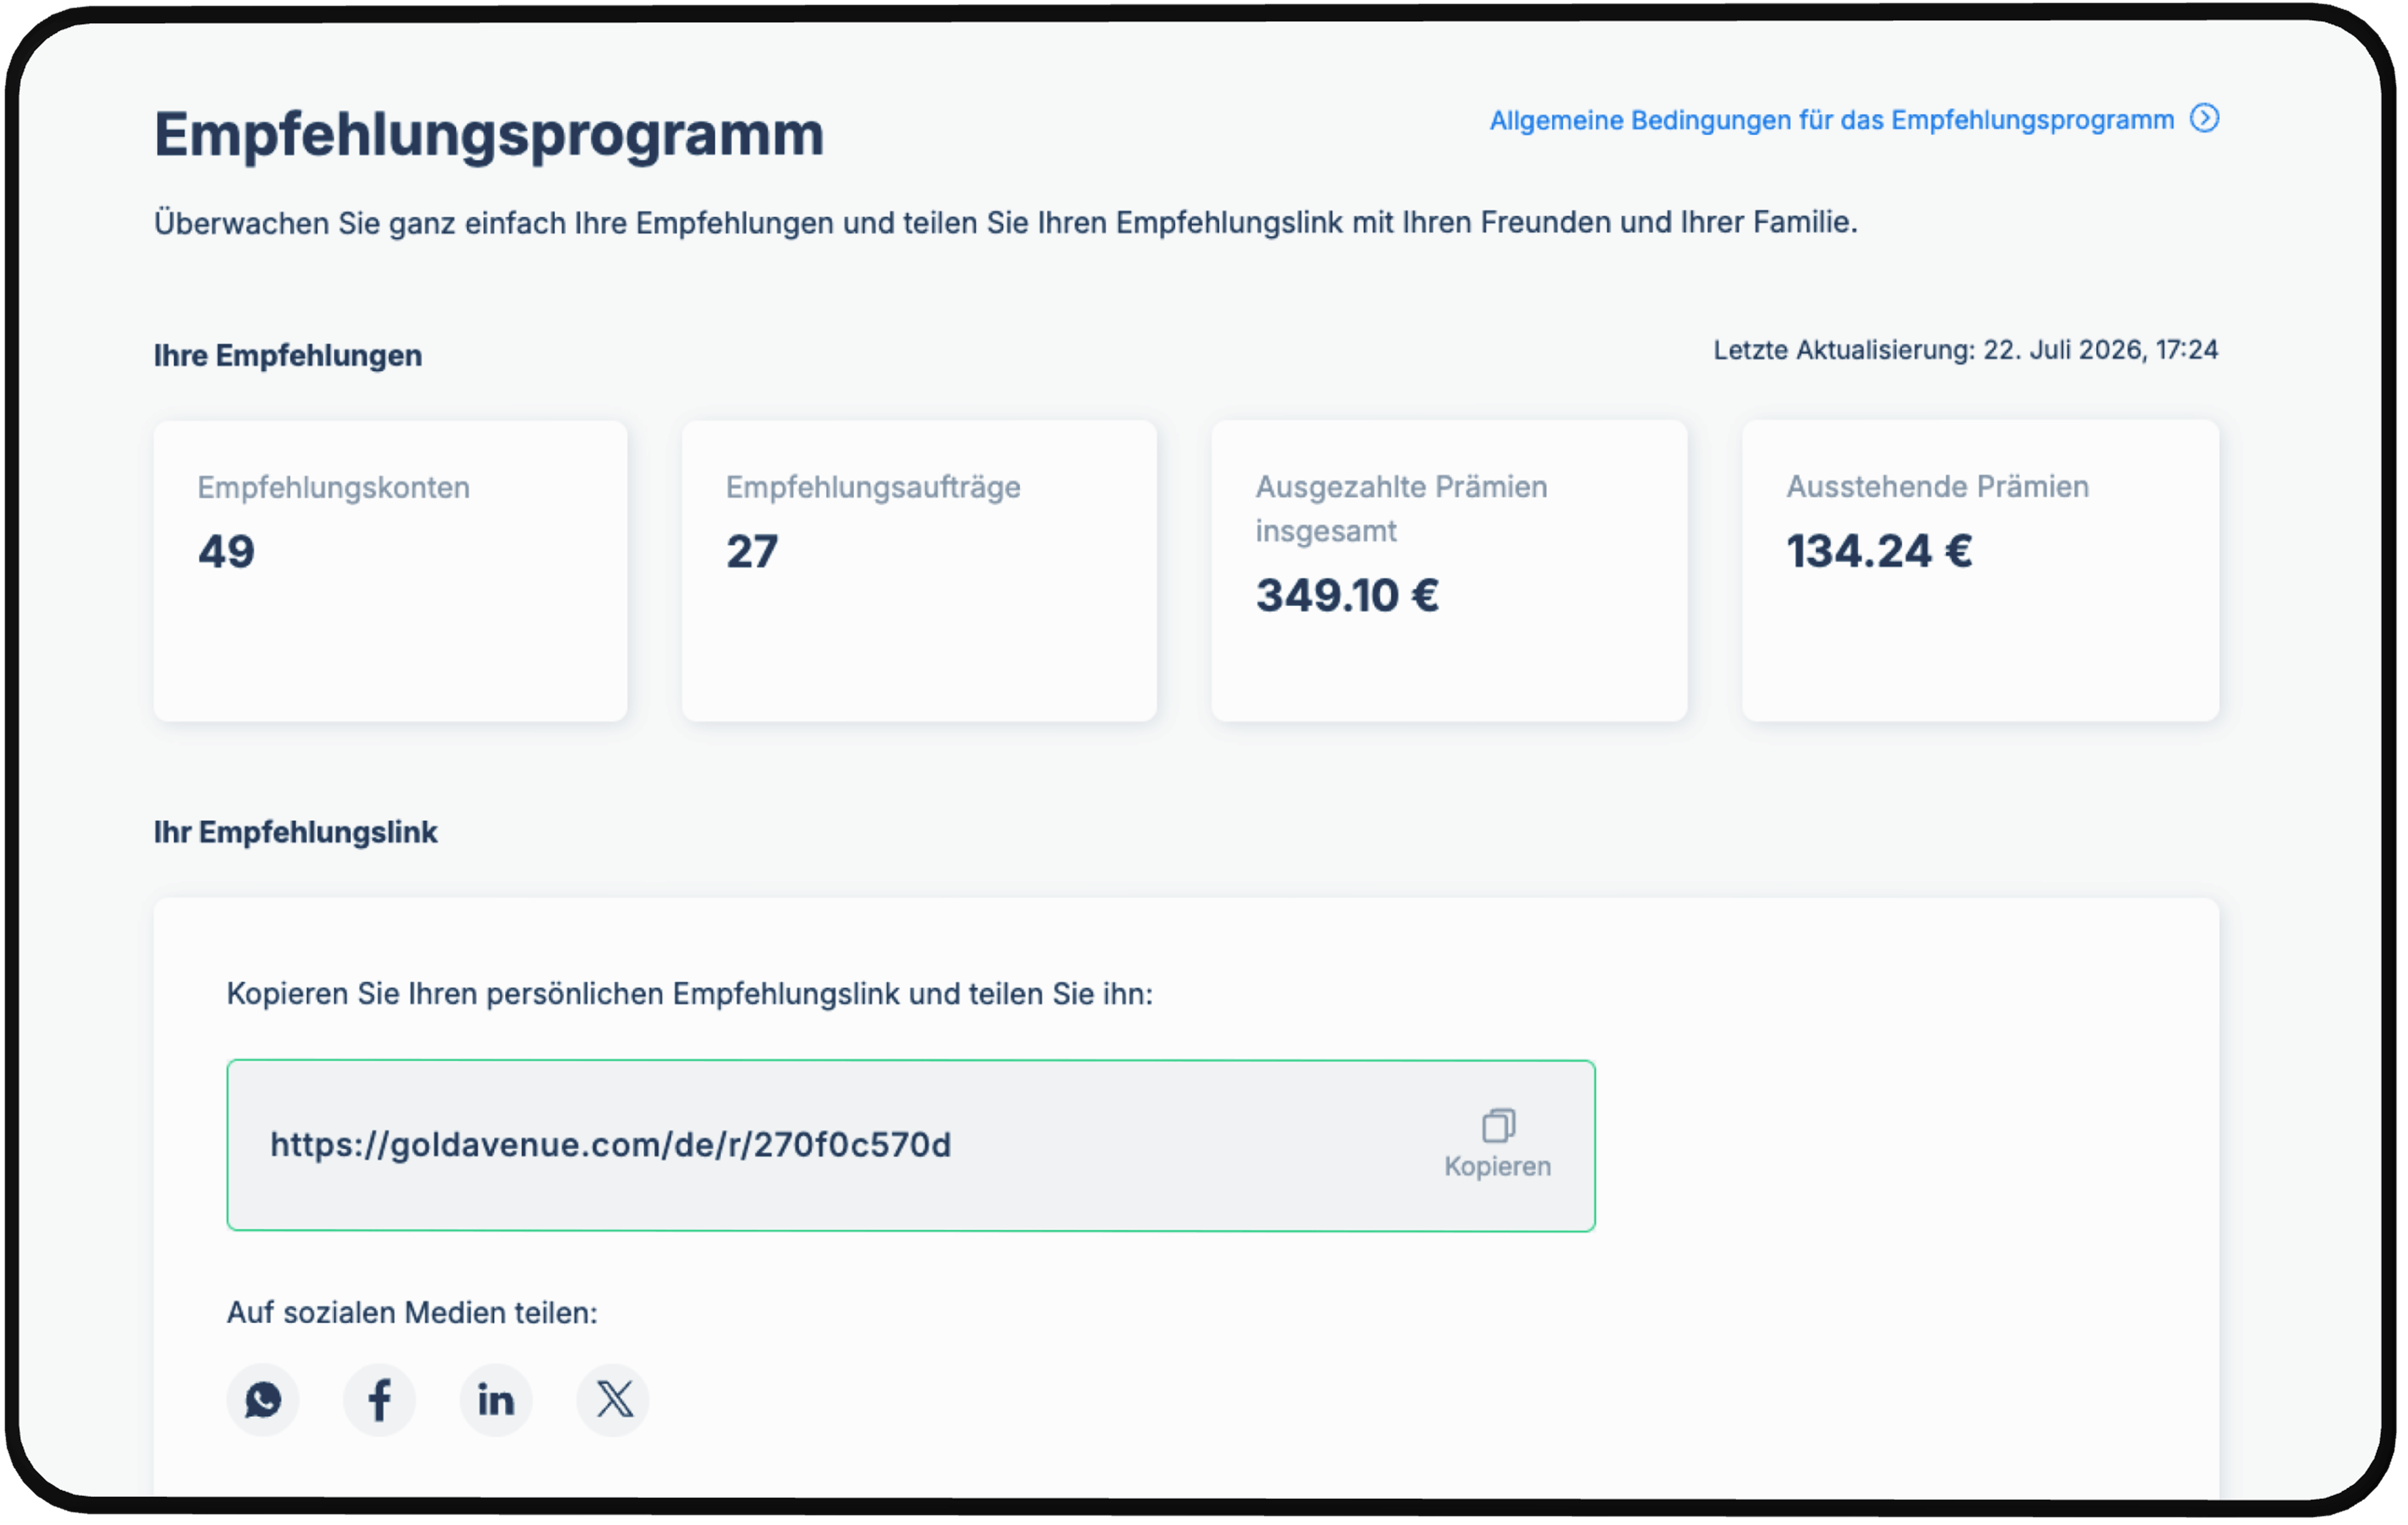Select the goldavenue.com referral URL text
Viewport: 2408px width, 1525px height.
[611, 1145]
